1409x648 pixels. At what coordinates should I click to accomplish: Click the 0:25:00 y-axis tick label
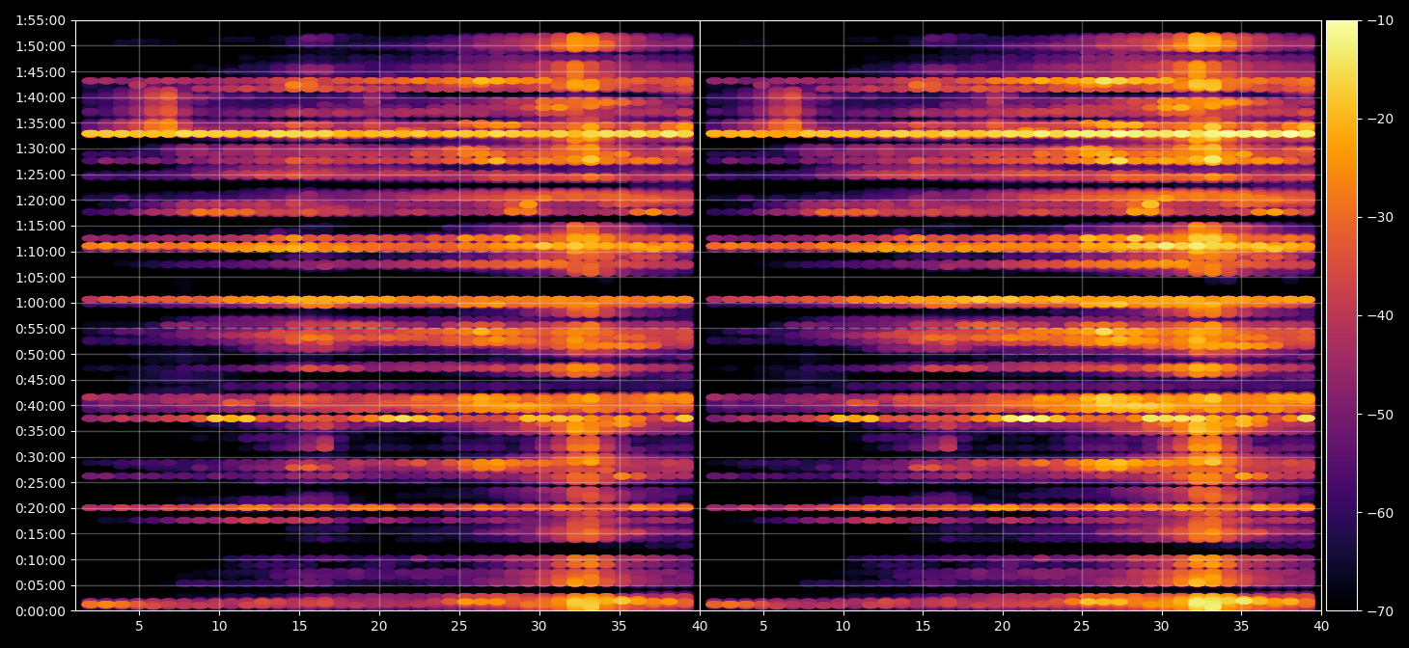[x=41, y=483]
